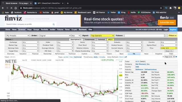Click the Reset (1) button
The image size is (182, 102).
click(x=169, y=51)
